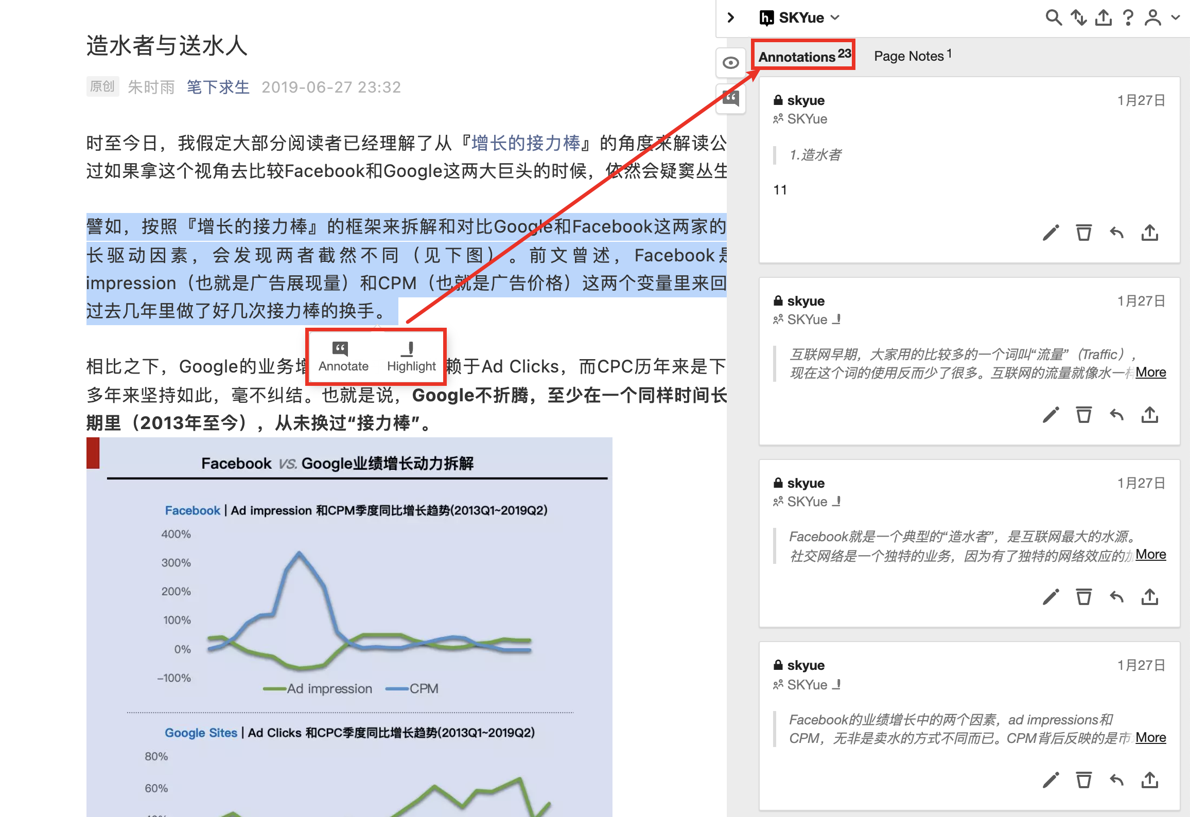This screenshot has width=1190, height=817.
Task: Click the Facebook vs Google chart image
Action: pyautogui.click(x=349, y=627)
